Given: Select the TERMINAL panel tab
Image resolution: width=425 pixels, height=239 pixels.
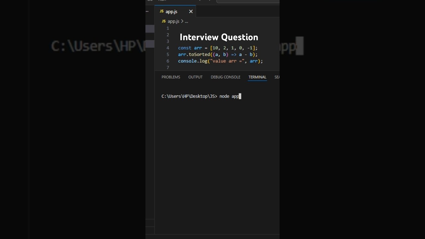Looking at the screenshot, I should click(257, 77).
